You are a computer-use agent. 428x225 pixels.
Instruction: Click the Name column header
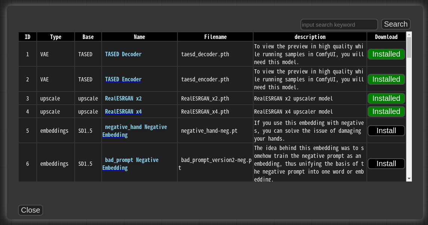[139, 37]
